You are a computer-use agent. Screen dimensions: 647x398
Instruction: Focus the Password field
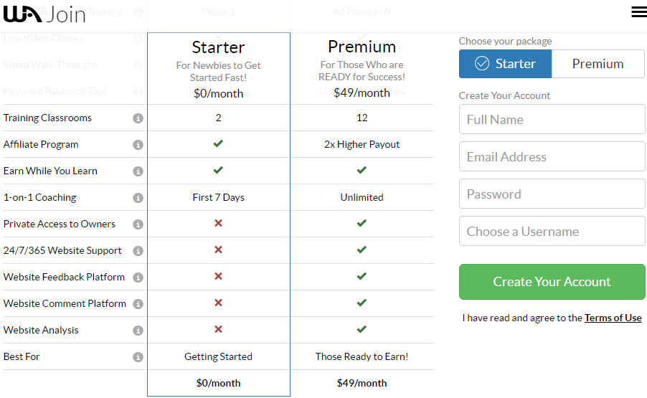tap(552, 194)
